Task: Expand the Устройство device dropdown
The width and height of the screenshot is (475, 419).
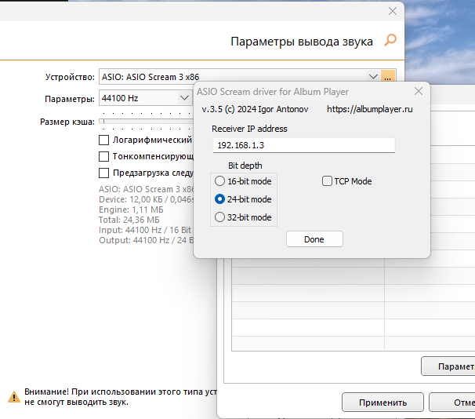Action: 373,77
